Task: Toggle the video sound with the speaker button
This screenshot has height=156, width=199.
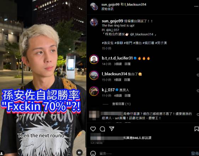Action: [79, 152]
